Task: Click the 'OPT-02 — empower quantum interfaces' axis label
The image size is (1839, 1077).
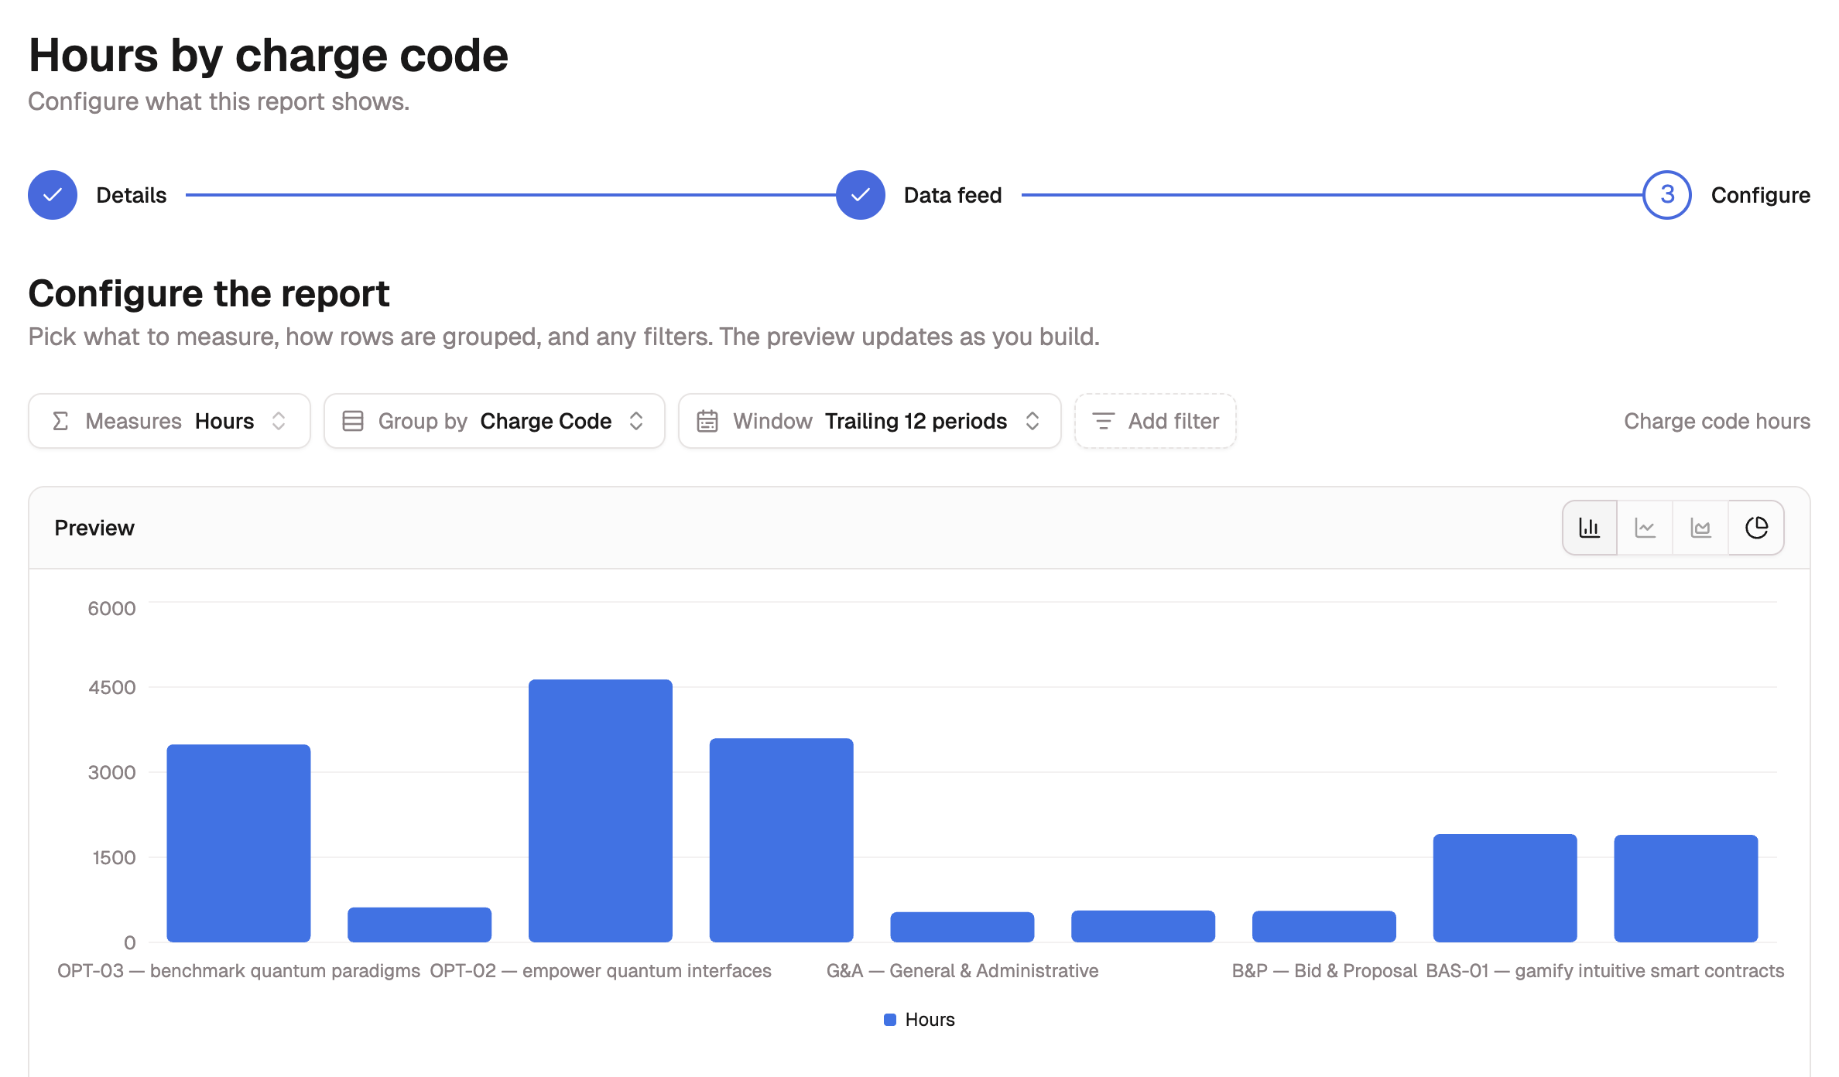Action: [x=601, y=971]
